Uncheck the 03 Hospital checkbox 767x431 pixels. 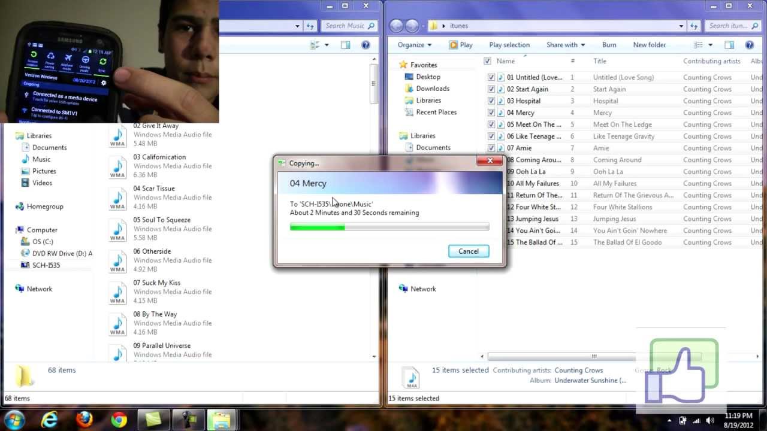tap(491, 101)
